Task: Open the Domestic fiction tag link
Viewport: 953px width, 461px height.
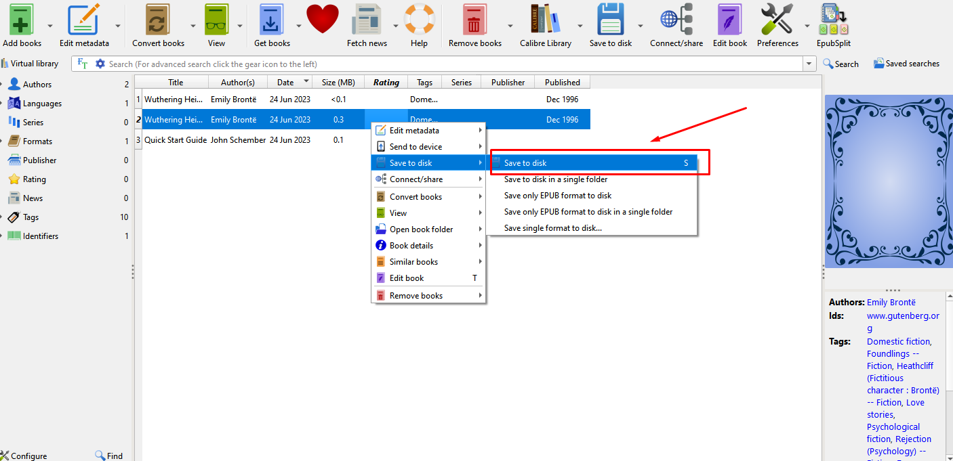Action: (x=899, y=342)
